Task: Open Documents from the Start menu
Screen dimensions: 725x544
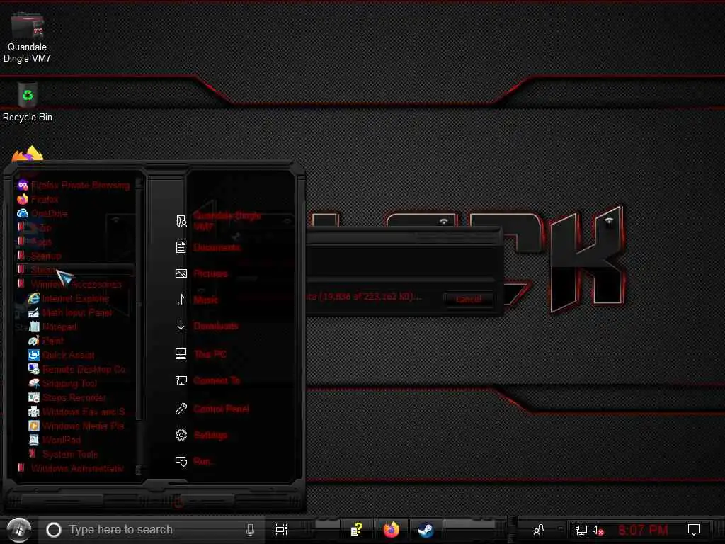Action: tap(207, 247)
